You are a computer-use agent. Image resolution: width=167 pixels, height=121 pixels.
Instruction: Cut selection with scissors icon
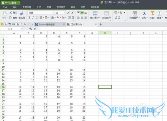coord(11,12)
